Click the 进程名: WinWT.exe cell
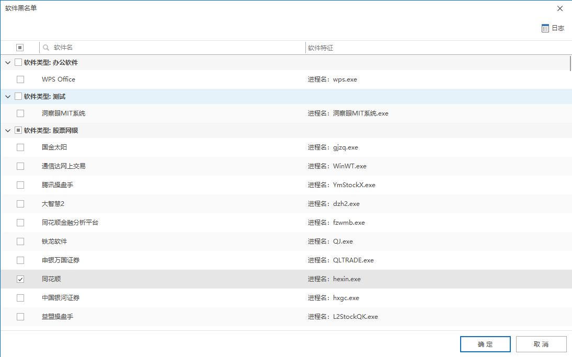 pos(337,166)
